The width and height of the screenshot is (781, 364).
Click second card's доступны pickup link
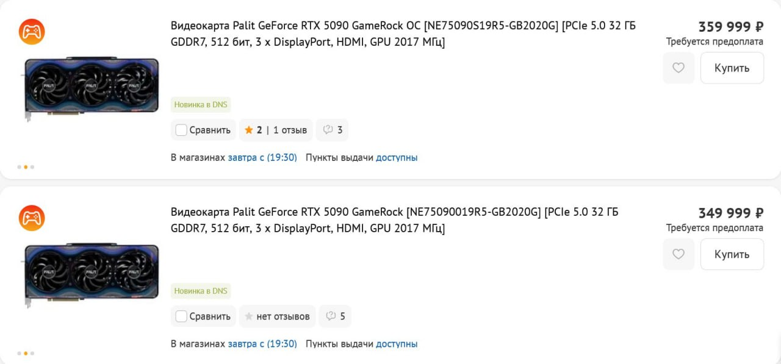click(397, 344)
